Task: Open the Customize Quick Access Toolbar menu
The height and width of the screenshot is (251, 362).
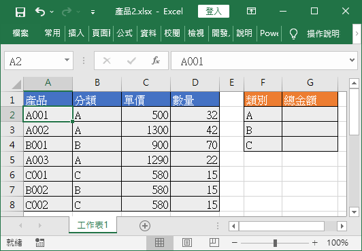Action: pos(93,12)
